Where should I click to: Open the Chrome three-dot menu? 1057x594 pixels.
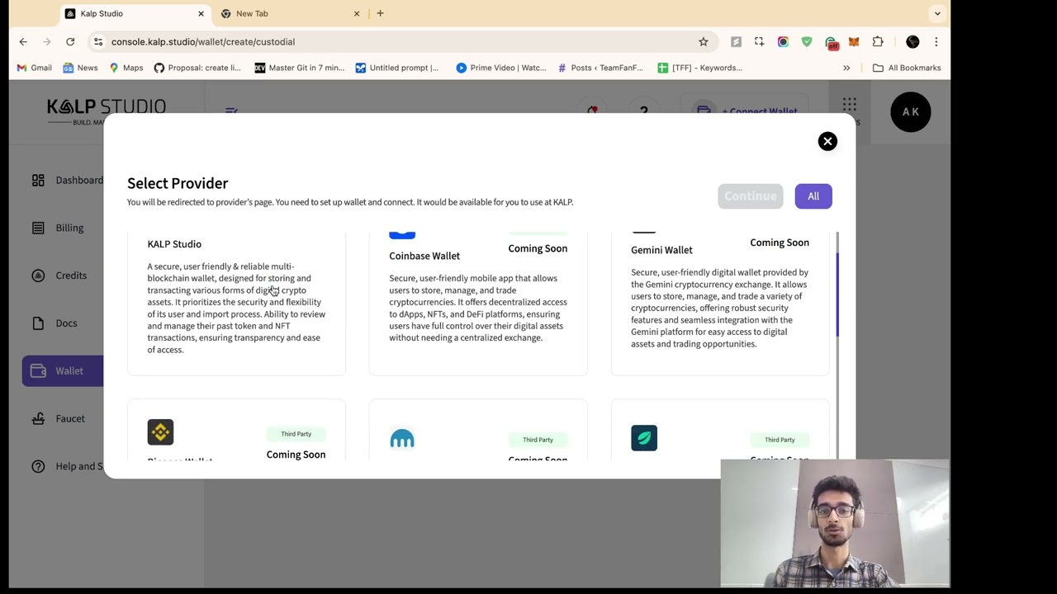[x=936, y=41]
